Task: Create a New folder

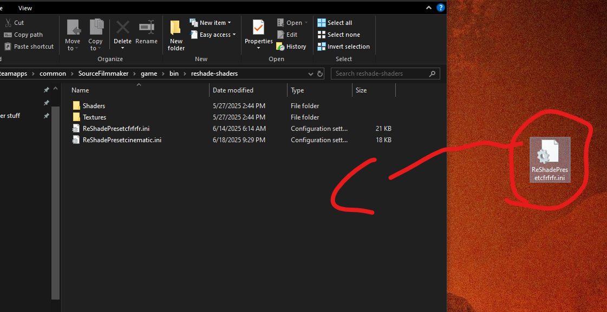Action: (176, 35)
